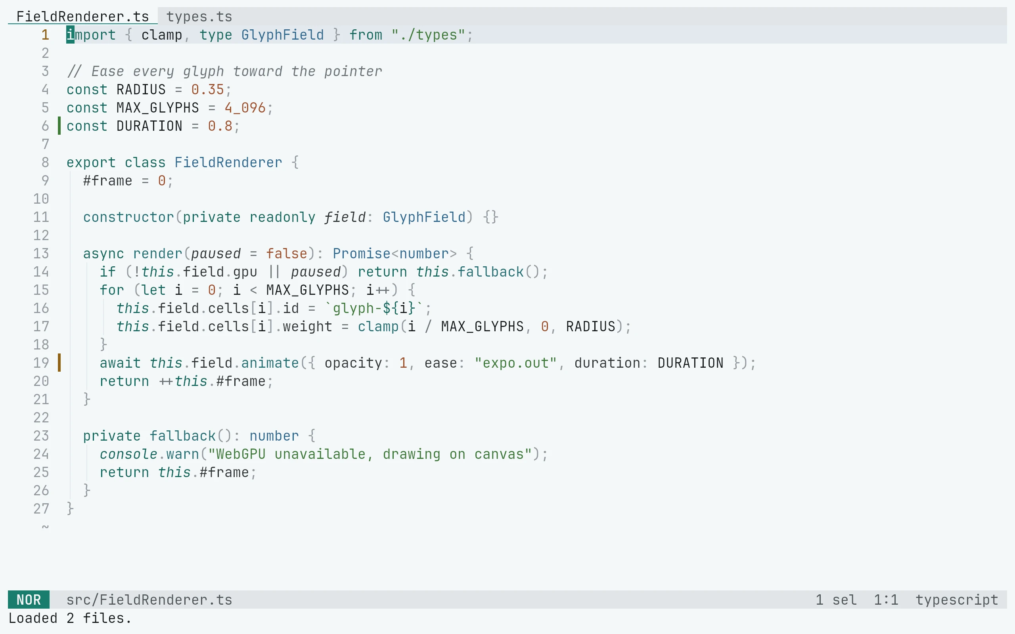Image resolution: width=1015 pixels, height=634 pixels.
Task: Click DURATION usage on line 19
Action: (x=690, y=363)
